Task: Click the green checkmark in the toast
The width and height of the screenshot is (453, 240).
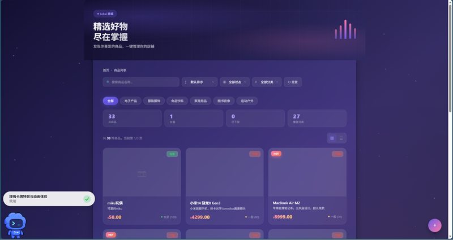Action: [87, 199]
